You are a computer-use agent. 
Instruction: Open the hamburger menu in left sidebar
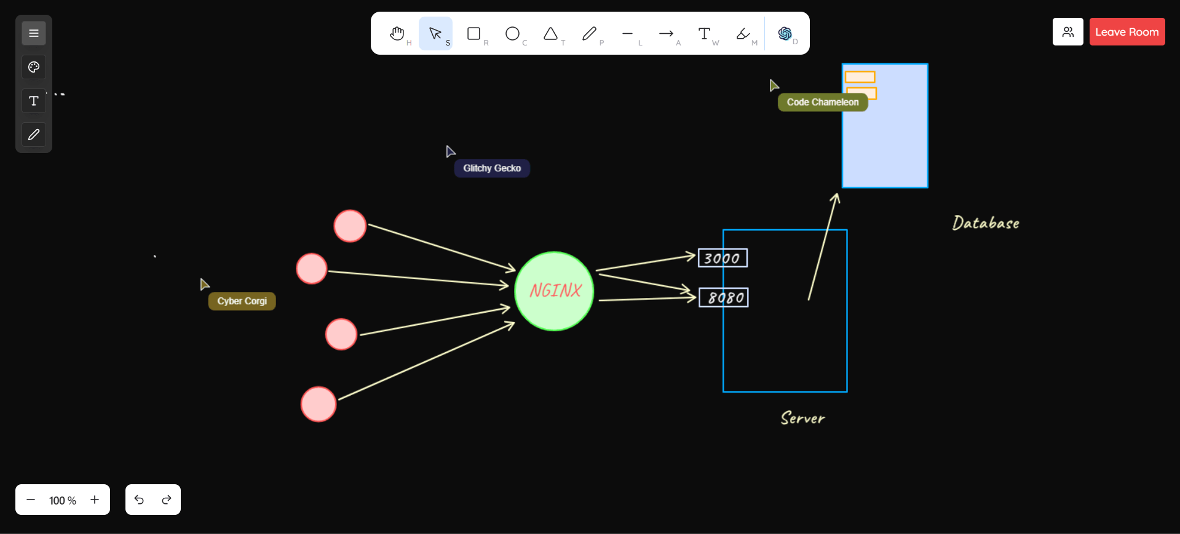click(34, 33)
